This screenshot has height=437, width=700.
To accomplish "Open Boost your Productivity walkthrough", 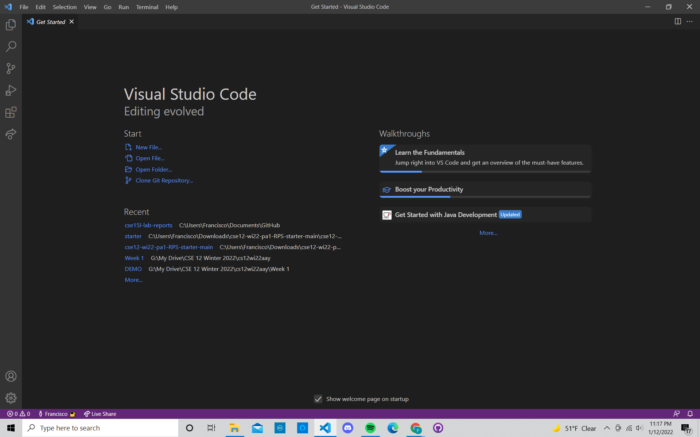I will 485,190.
